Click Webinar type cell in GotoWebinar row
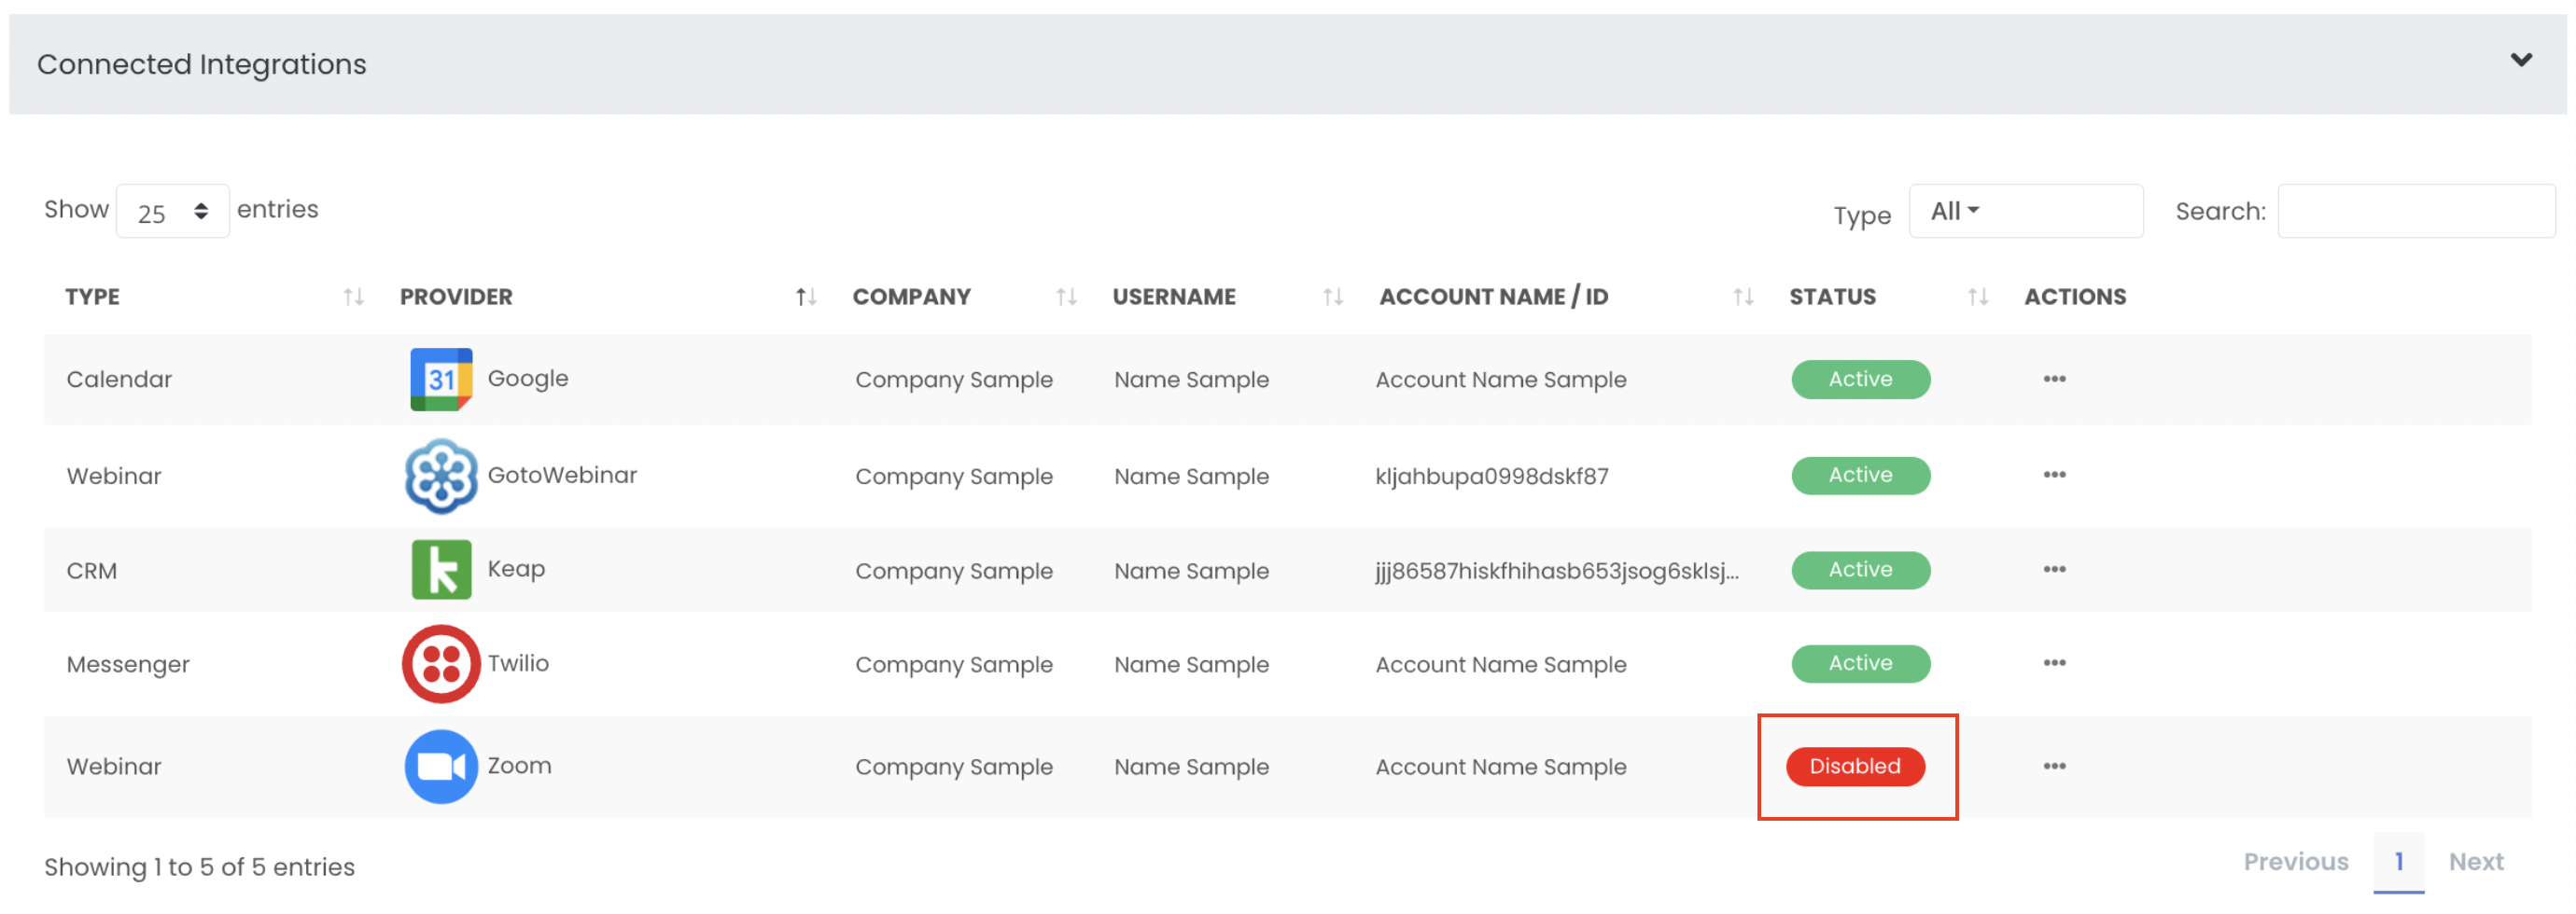This screenshot has height=914, width=2576. pos(114,477)
